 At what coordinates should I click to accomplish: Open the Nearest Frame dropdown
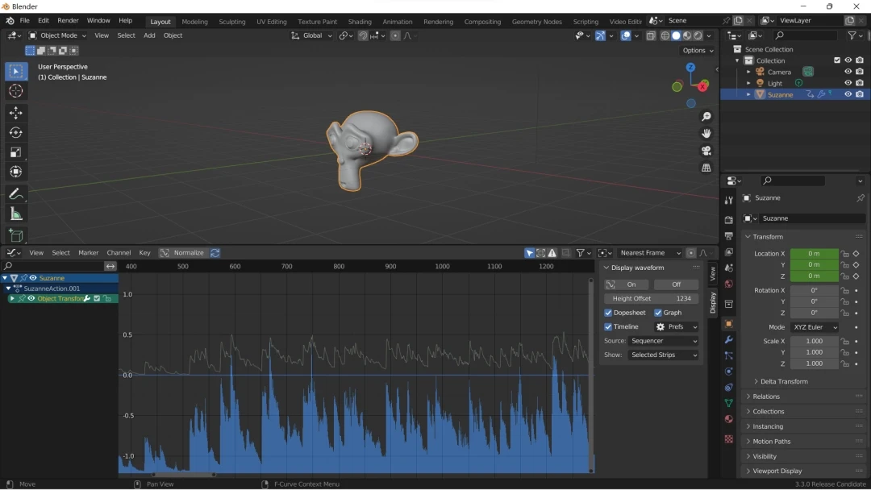[650, 252]
